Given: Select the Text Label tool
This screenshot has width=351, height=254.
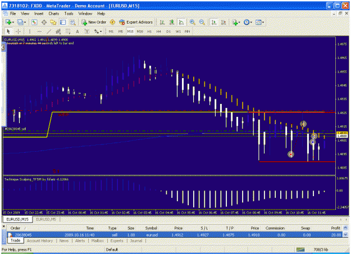Looking at the screenshot, I should point(87,31).
